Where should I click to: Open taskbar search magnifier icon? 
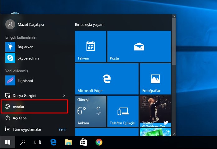tap(23, 142)
